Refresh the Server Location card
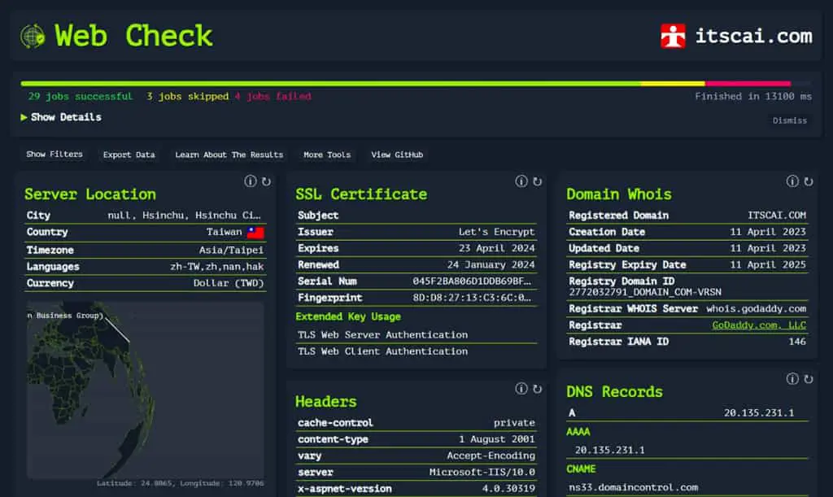 click(266, 181)
